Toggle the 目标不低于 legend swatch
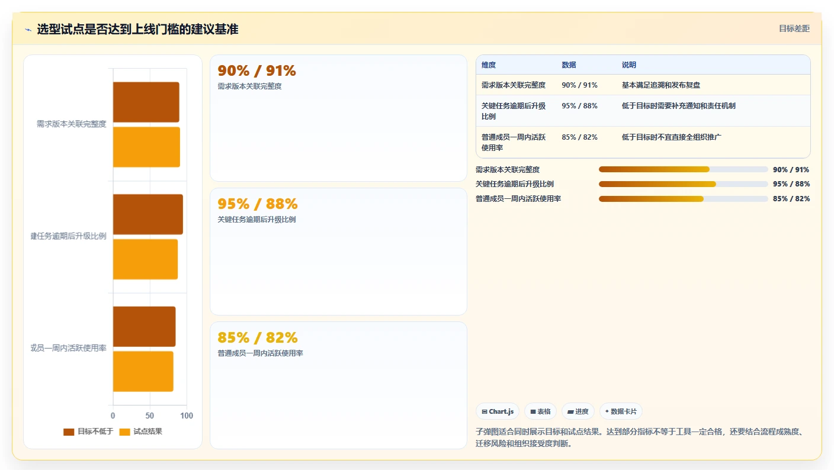Image resolution: width=834 pixels, height=470 pixels. click(69, 432)
